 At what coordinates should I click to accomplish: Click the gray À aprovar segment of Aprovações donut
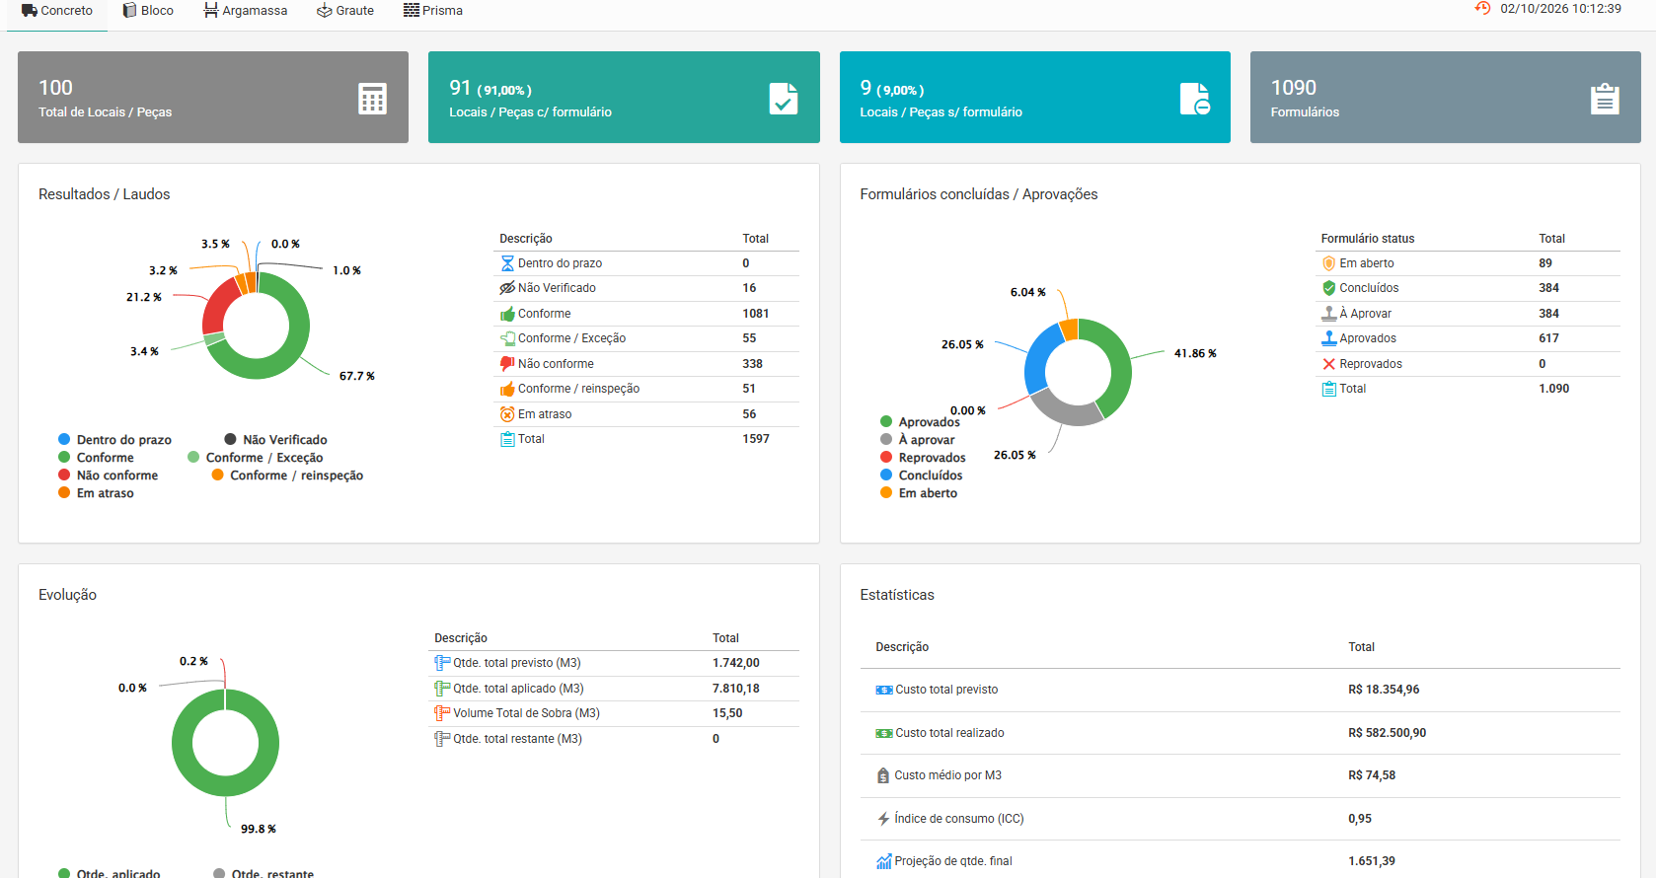[1066, 411]
